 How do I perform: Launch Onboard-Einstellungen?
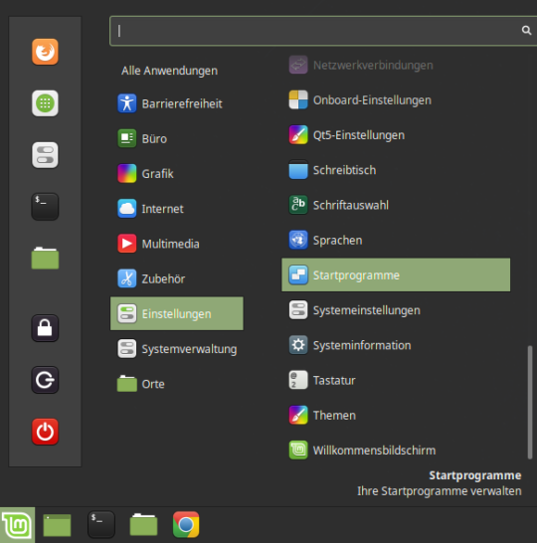pos(396,100)
